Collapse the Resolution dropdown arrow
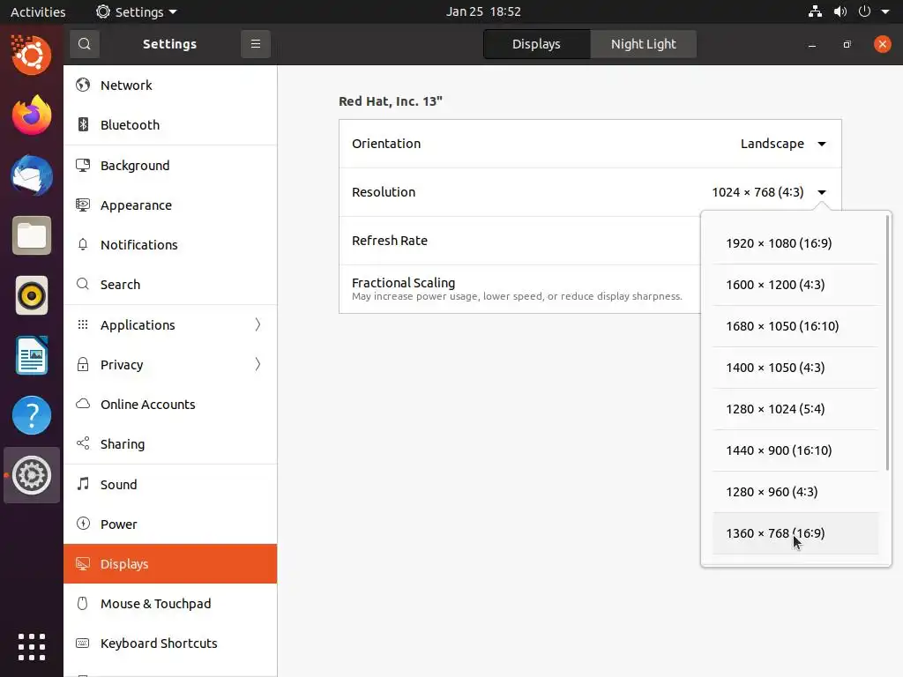The width and height of the screenshot is (903, 677). tap(822, 192)
